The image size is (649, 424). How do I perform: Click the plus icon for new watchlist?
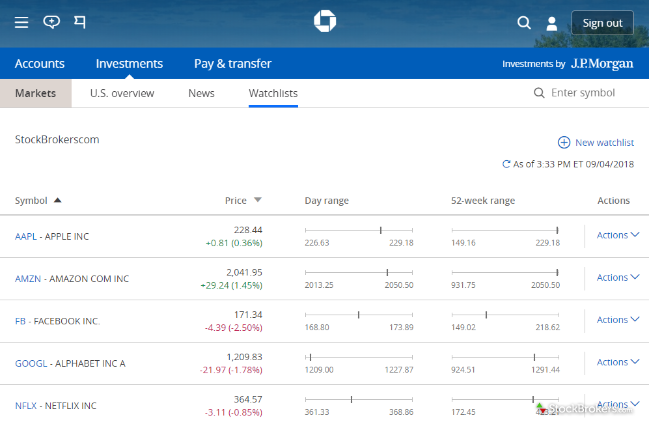coord(564,143)
